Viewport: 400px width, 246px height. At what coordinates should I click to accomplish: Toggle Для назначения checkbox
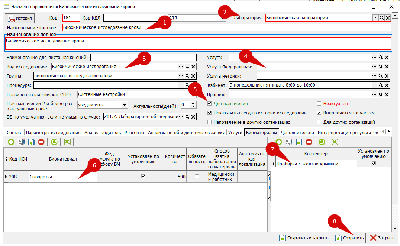coord(209,104)
